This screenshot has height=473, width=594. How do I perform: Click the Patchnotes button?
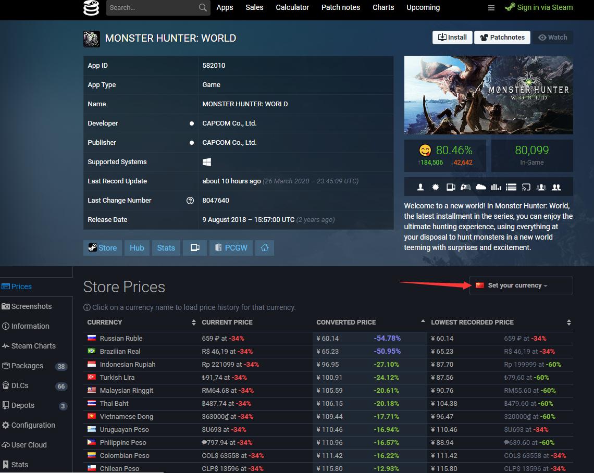coord(502,37)
